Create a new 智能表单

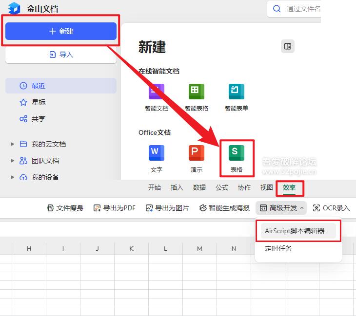point(237,97)
